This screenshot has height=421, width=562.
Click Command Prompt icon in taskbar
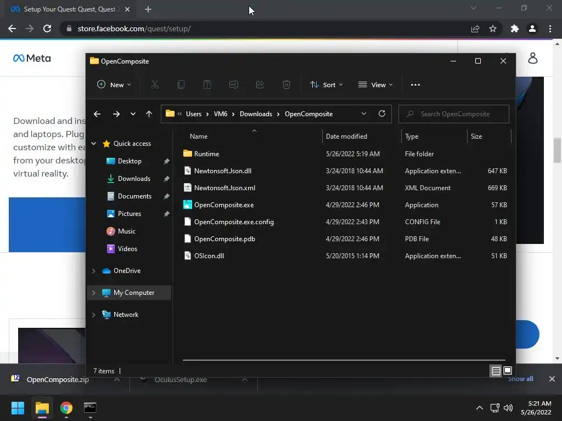pyautogui.click(x=90, y=408)
